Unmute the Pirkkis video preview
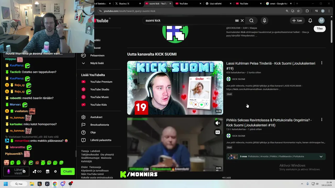This screenshot has width=335, height=188. tap(217, 123)
